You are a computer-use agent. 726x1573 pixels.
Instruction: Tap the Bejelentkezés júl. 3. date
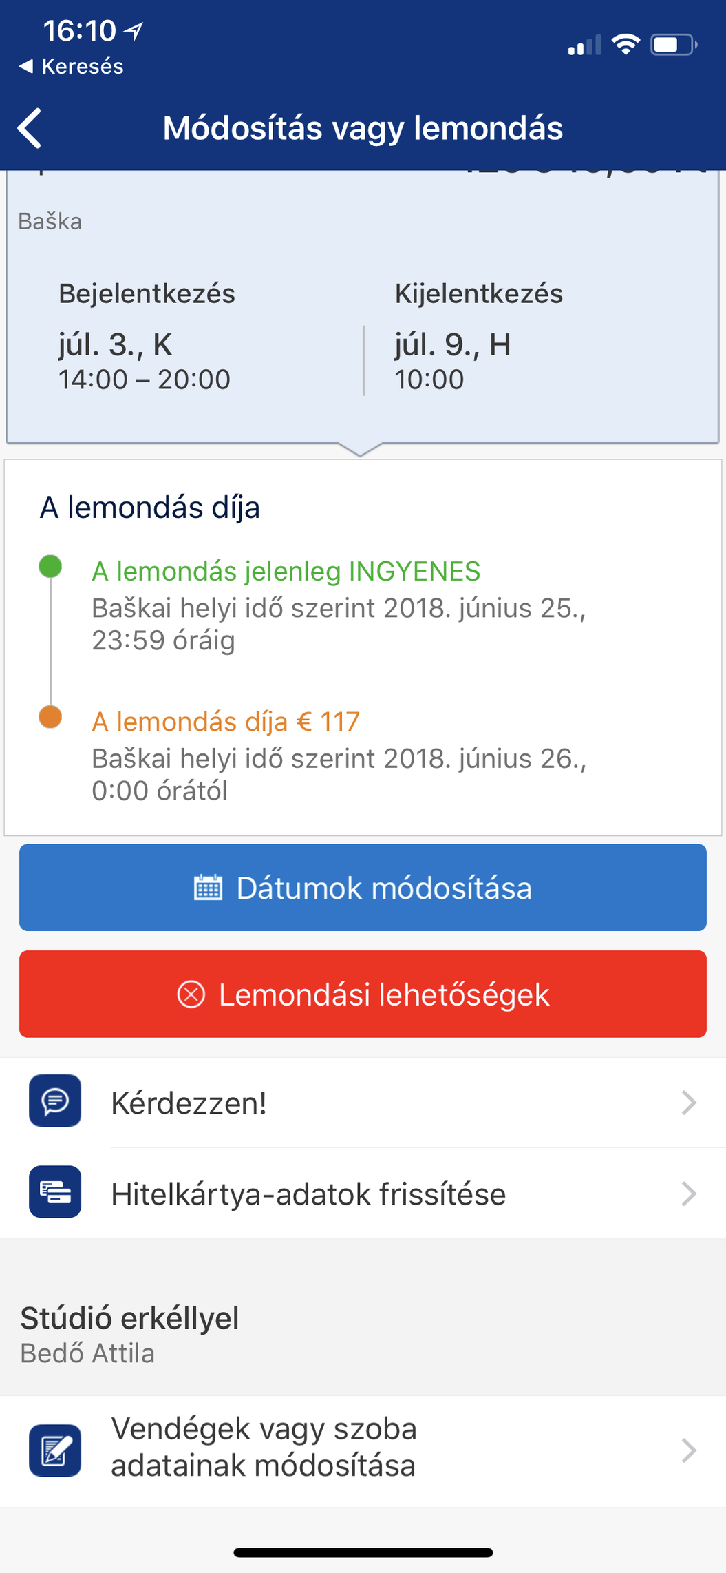pyautogui.click(x=116, y=345)
